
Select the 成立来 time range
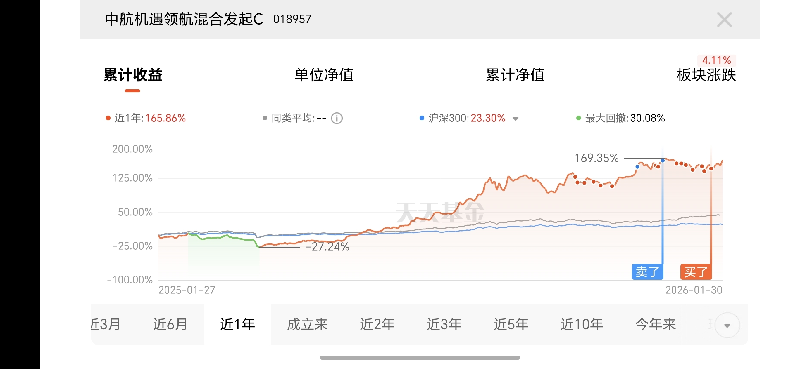pyautogui.click(x=307, y=324)
